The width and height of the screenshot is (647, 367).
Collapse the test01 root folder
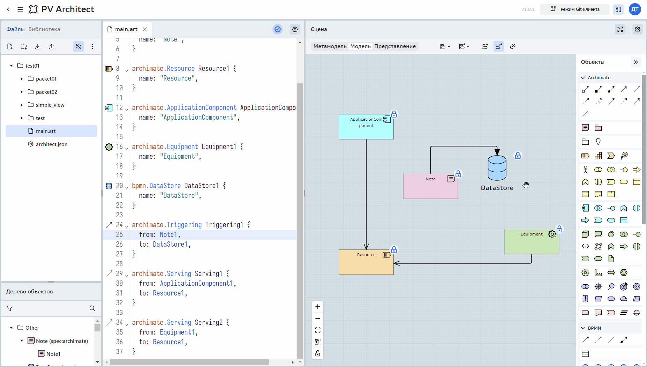tap(11, 66)
